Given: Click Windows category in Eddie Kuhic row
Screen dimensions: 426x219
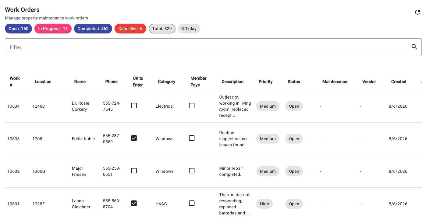Looking at the screenshot, I should (164, 139).
